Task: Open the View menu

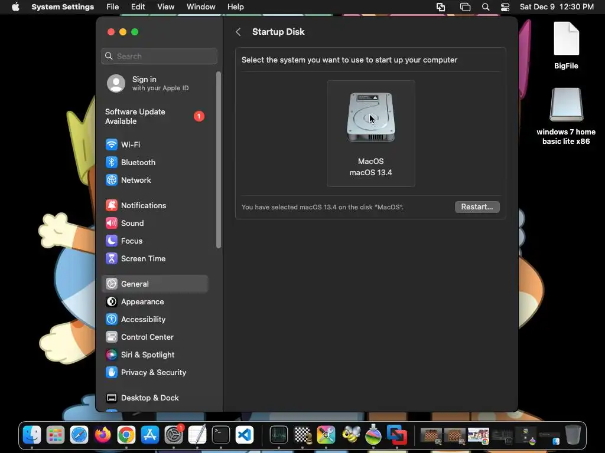Action: click(x=166, y=7)
